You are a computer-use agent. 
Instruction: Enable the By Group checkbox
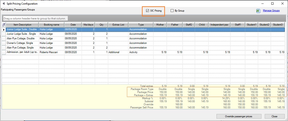[x=172, y=11]
